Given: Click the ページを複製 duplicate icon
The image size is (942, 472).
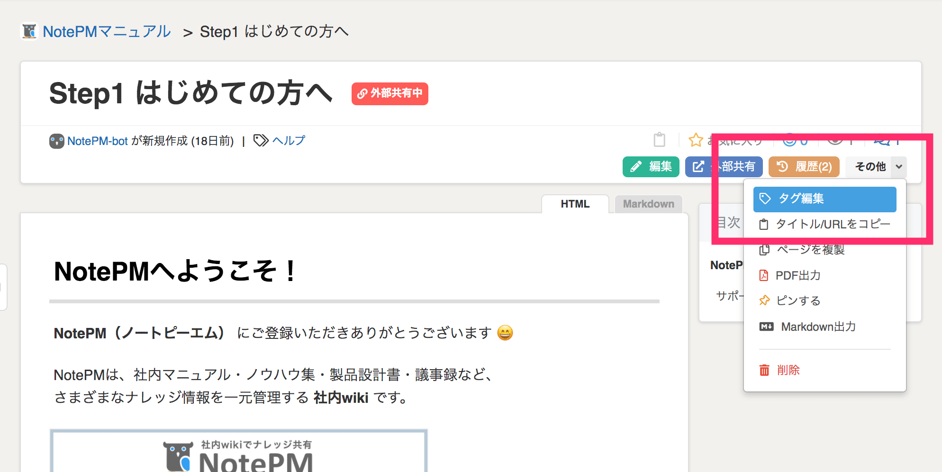Looking at the screenshot, I should click(764, 250).
